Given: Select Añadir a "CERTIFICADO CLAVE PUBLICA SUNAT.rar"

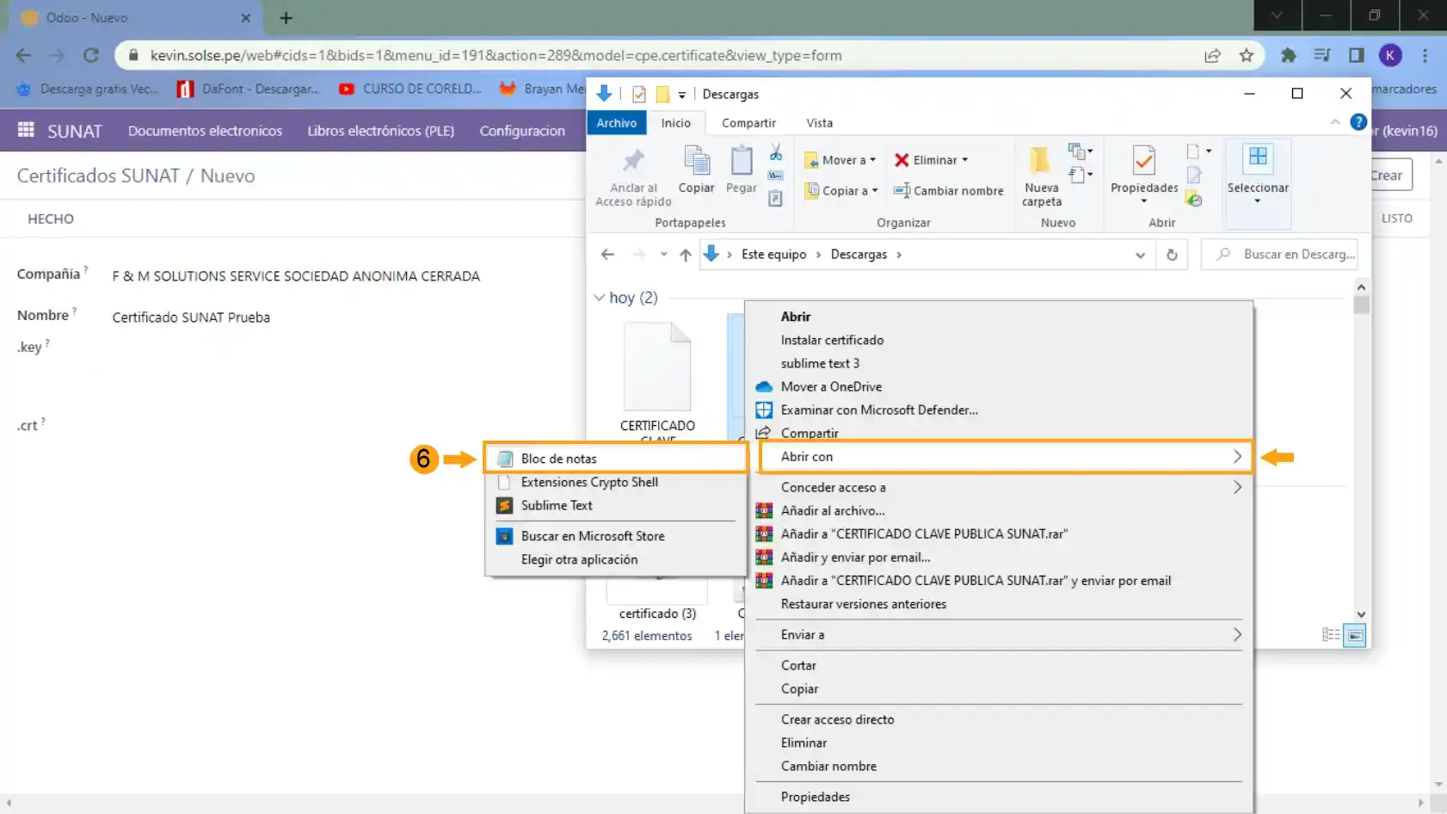Looking at the screenshot, I should (924, 533).
